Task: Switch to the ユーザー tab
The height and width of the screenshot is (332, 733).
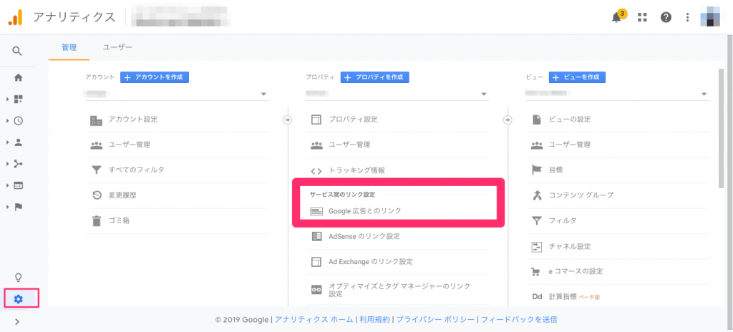Action: pyautogui.click(x=118, y=47)
